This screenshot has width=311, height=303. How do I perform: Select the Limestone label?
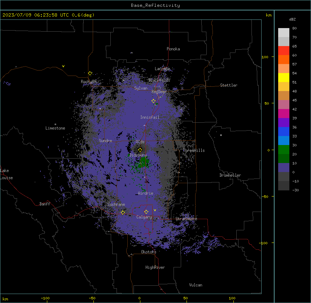pyautogui.click(x=55, y=128)
